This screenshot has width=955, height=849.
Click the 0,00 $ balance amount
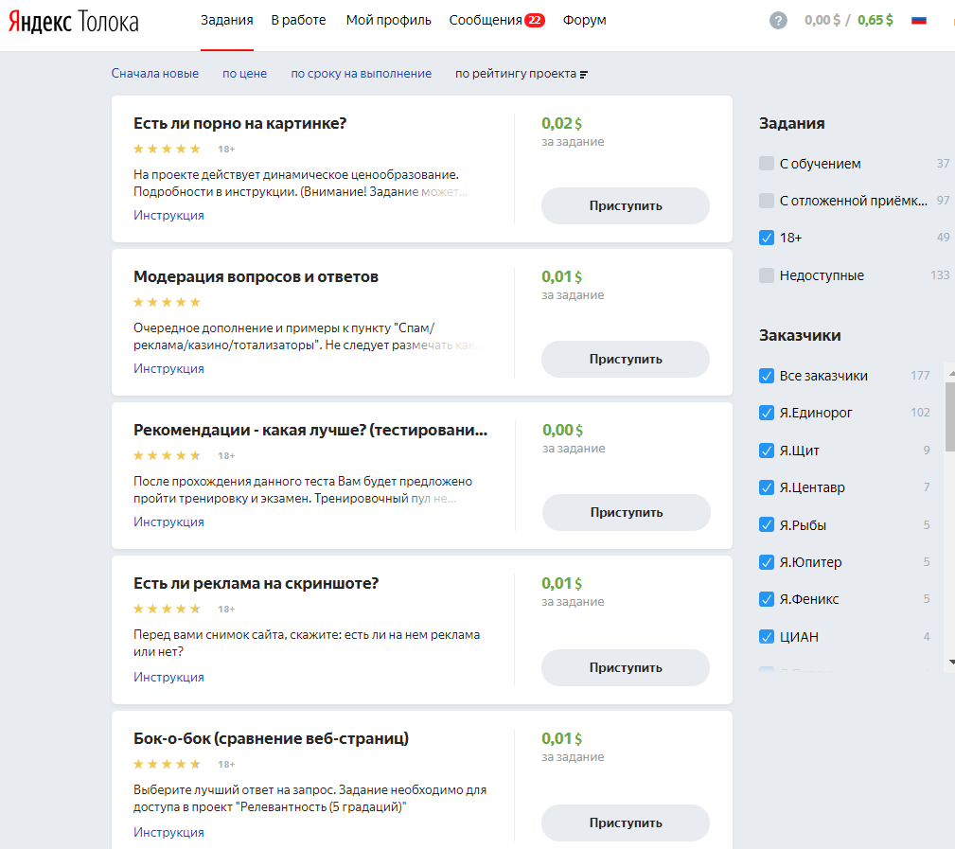pos(822,20)
